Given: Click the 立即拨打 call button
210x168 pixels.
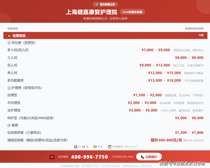Looking at the screenshot, I should click(x=149, y=157).
